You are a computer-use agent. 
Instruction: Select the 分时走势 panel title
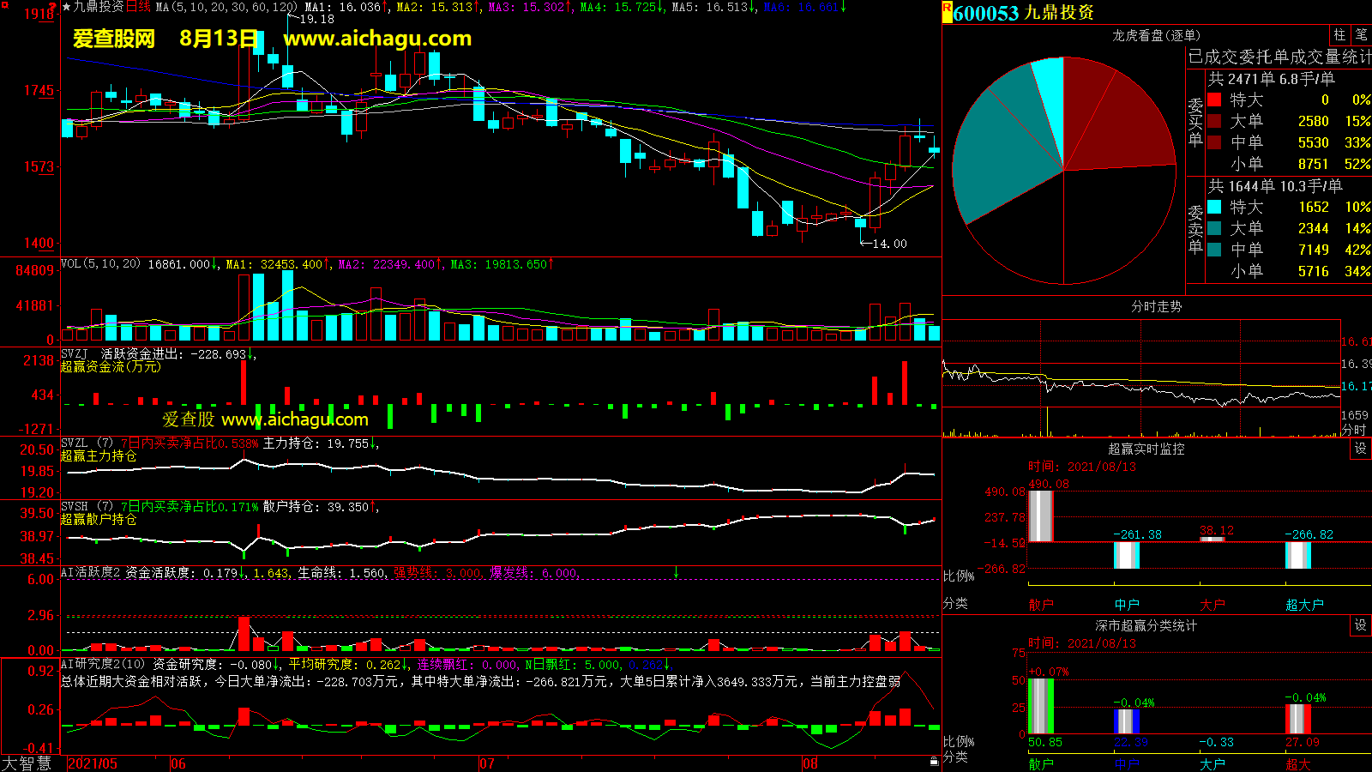(1156, 306)
